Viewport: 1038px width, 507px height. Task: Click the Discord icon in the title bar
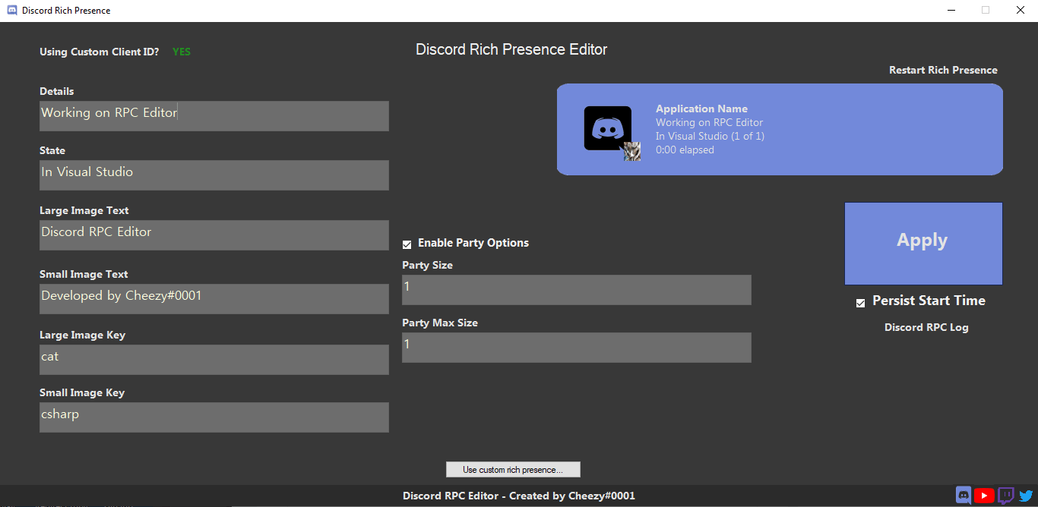[11, 10]
